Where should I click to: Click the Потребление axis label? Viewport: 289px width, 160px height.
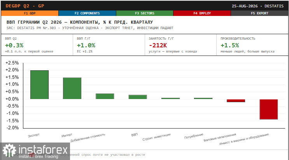[194, 136]
